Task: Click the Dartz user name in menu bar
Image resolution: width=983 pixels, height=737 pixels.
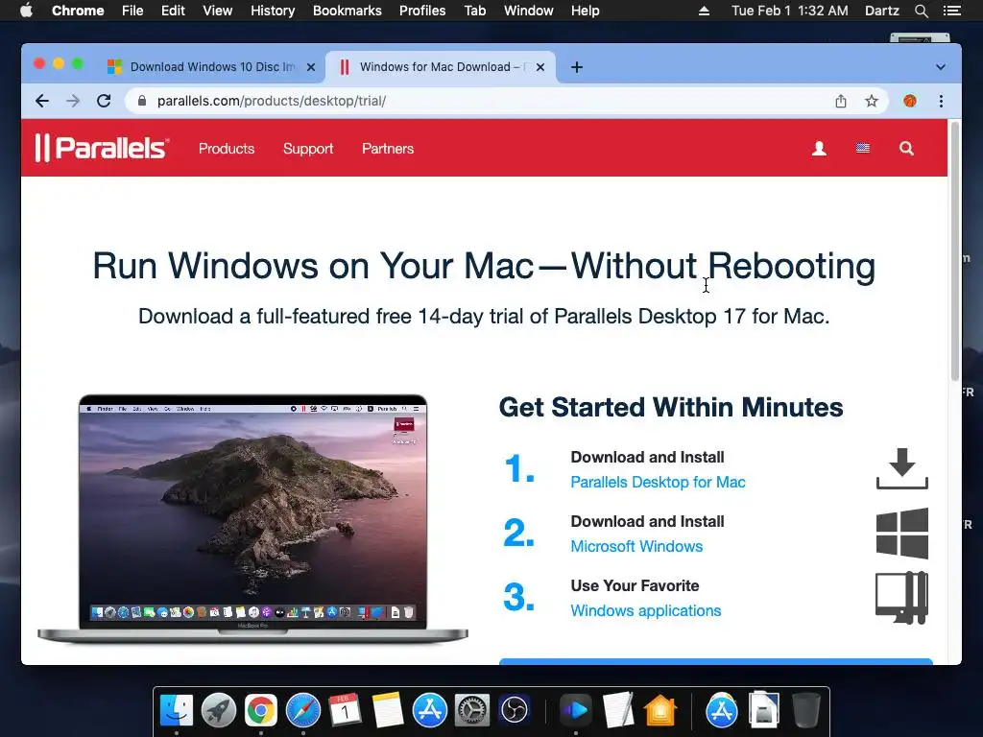Action: [x=881, y=11]
